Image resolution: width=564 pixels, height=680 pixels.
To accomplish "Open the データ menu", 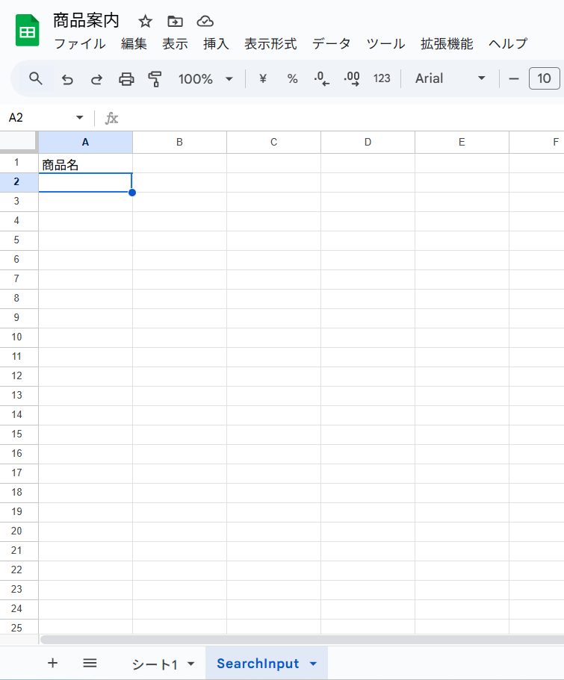I will (331, 44).
